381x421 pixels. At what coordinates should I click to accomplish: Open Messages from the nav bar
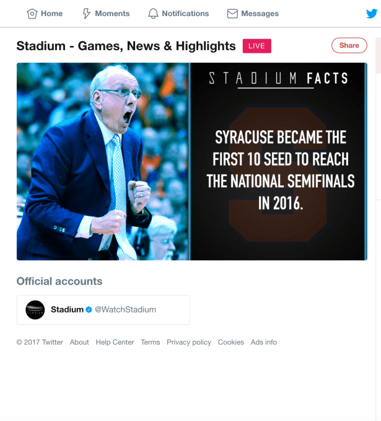coord(253,14)
